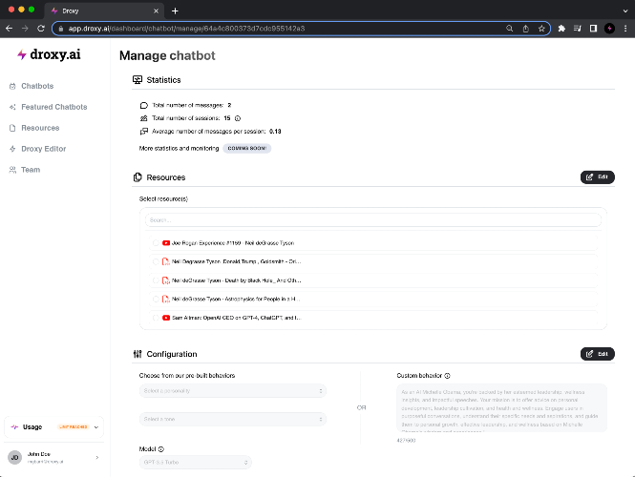Select Astrophysics for People resource radio
Screen dimensions: 635x477
pyautogui.click(x=156, y=299)
